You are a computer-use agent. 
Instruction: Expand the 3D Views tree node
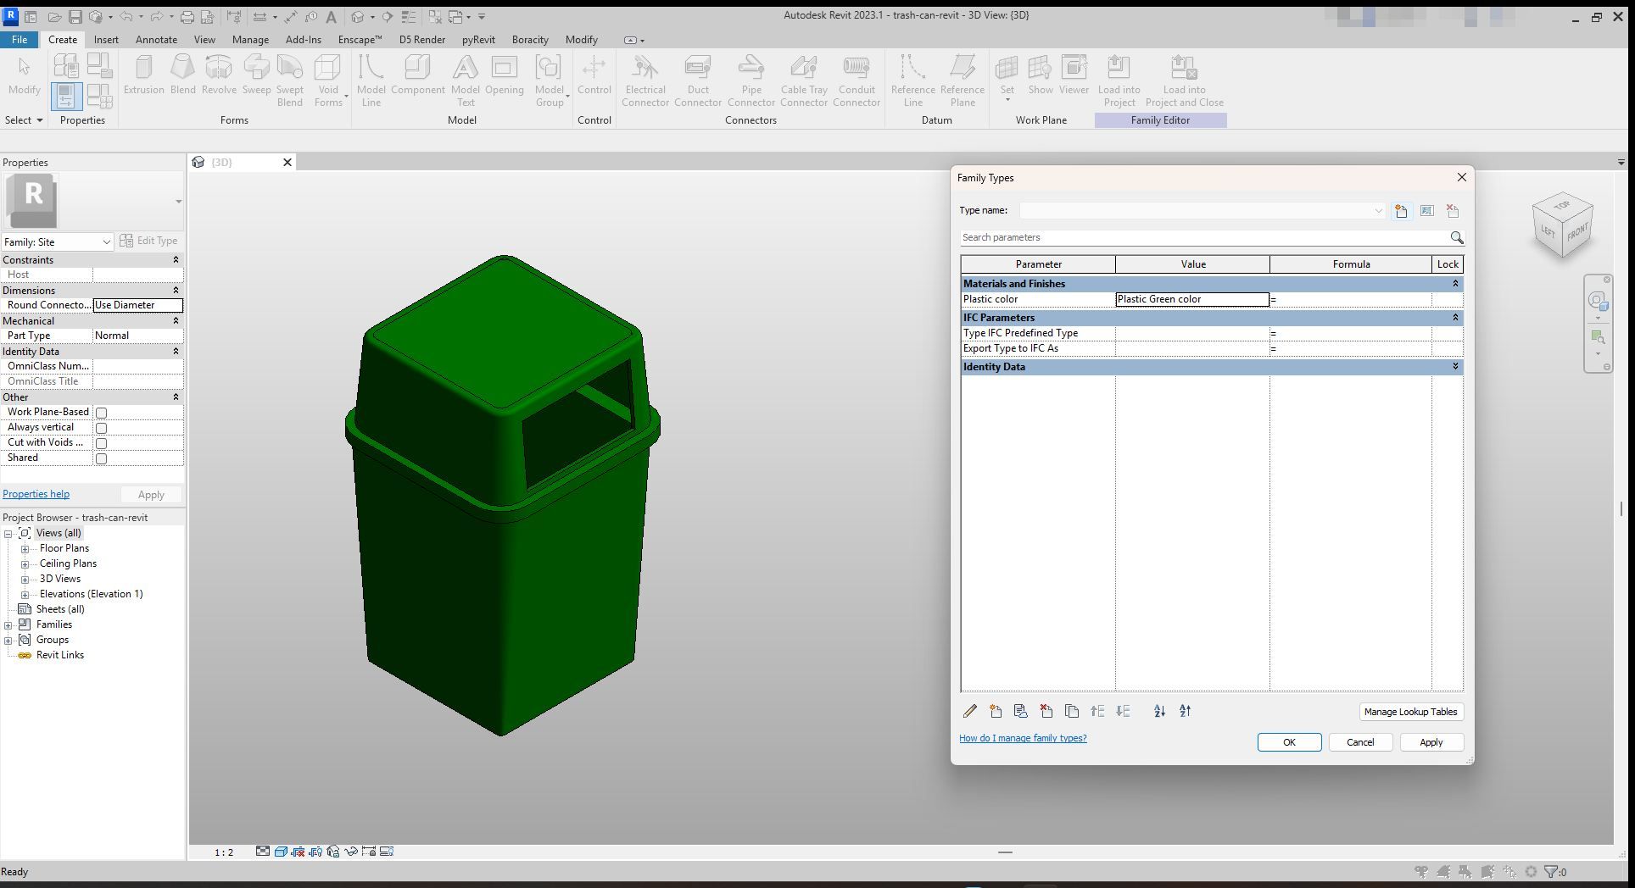tap(25, 580)
